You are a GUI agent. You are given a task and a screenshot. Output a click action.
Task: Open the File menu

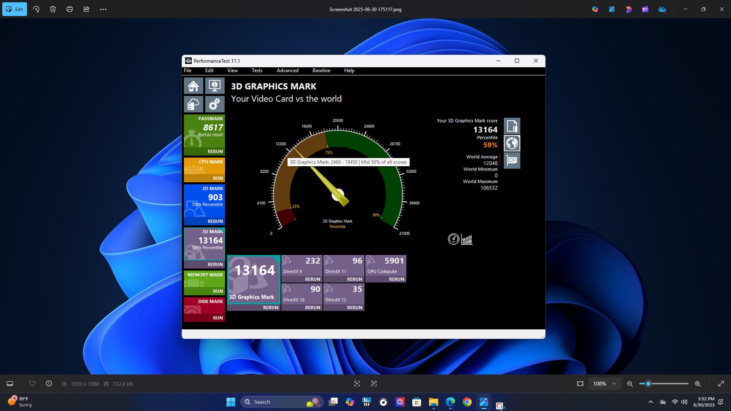(x=188, y=70)
